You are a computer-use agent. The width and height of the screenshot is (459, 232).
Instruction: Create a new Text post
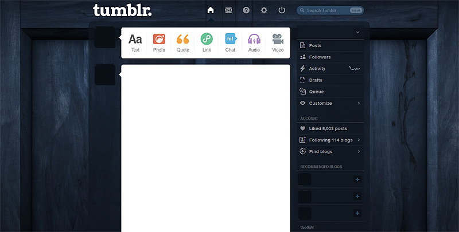click(135, 42)
